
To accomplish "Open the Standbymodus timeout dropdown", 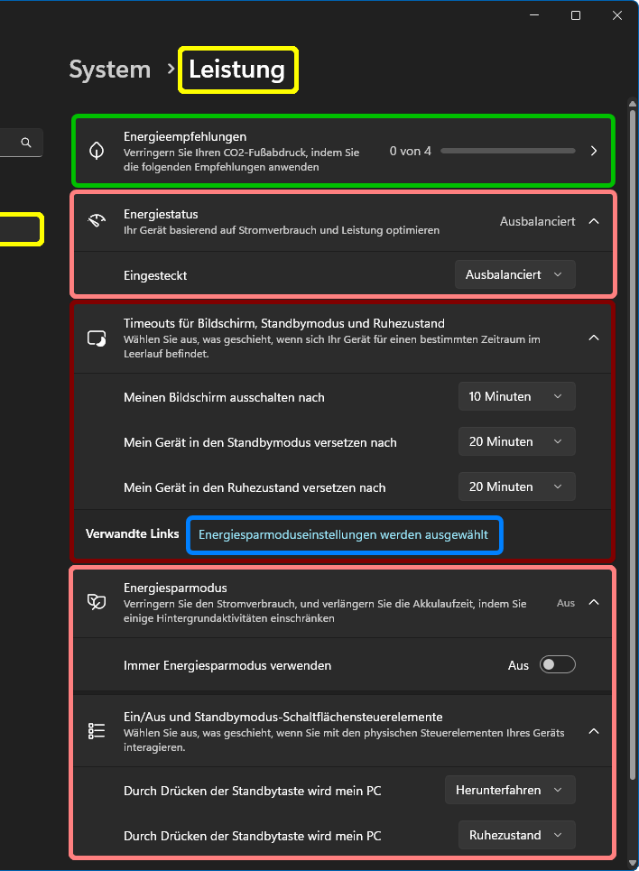I will 516,441.
